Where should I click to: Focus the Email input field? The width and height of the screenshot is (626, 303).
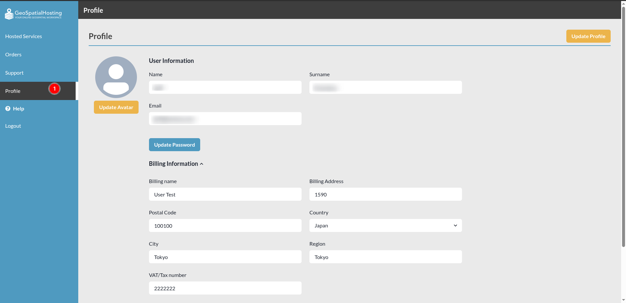(225, 119)
